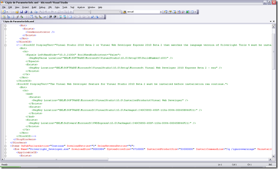Image resolution: width=278 pixels, height=169 pixels.
Task: Save the file with the floppy disk icon
Action: click(x=22, y=12)
